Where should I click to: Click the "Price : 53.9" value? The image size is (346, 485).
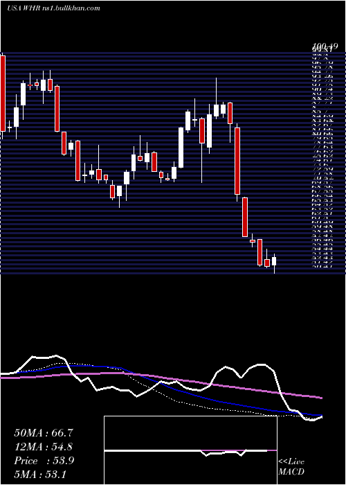point(44,461)
